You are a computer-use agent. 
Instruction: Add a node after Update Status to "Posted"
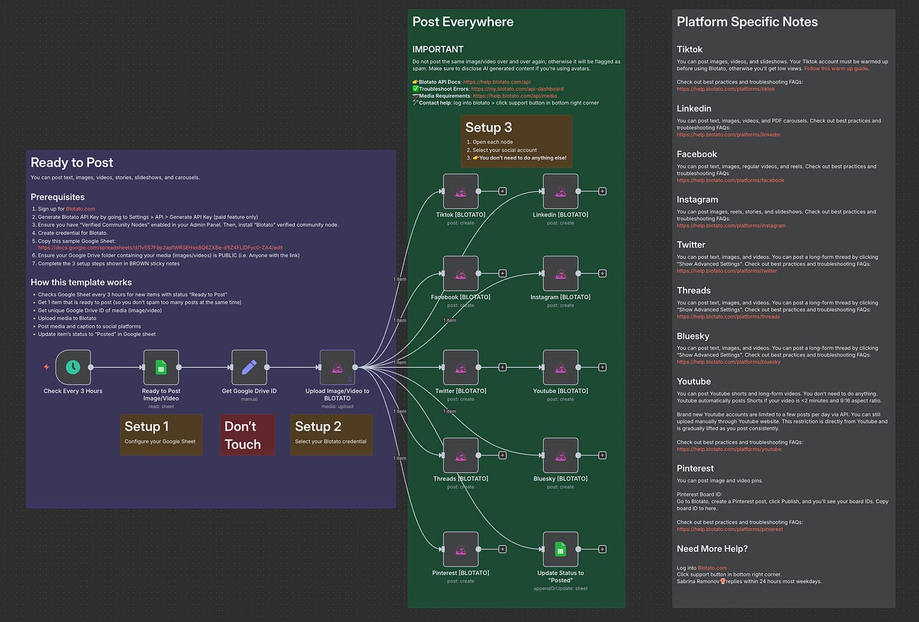pyautogui.click(x=602, y=549)
